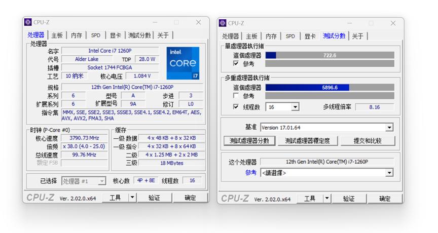
Task: Open the 显卡 tab in left window
Action: [115, 35]
